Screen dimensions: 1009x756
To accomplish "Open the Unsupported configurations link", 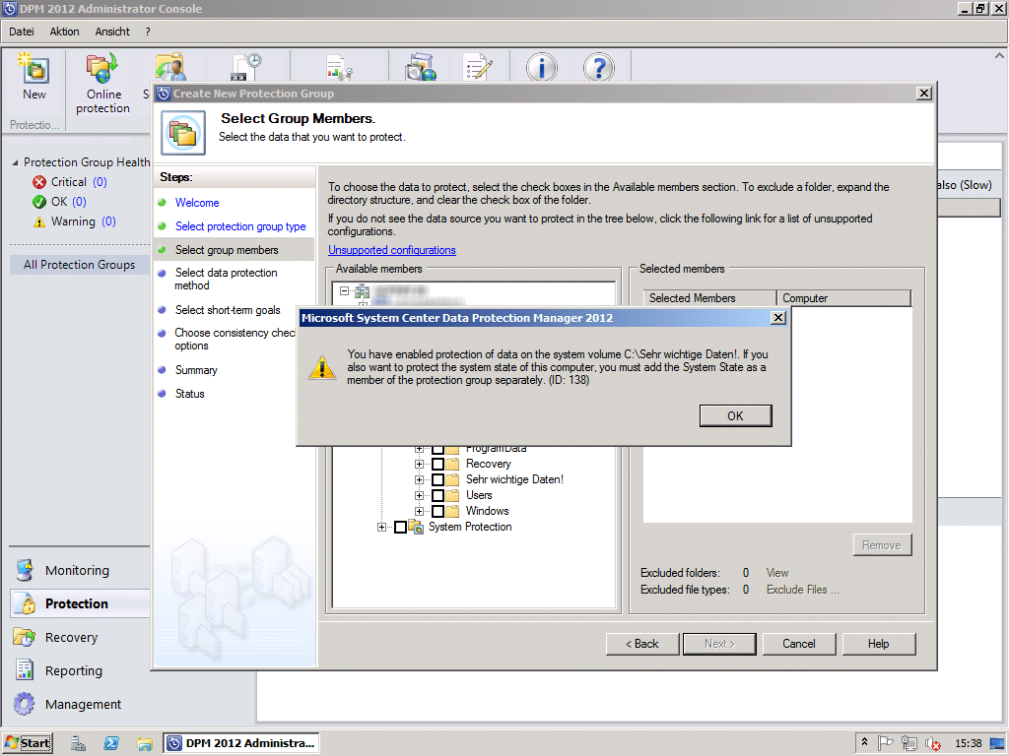I will click(391, 250).
